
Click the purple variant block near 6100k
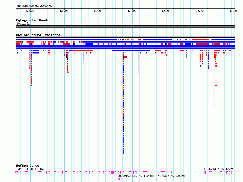tap(63, 42)
